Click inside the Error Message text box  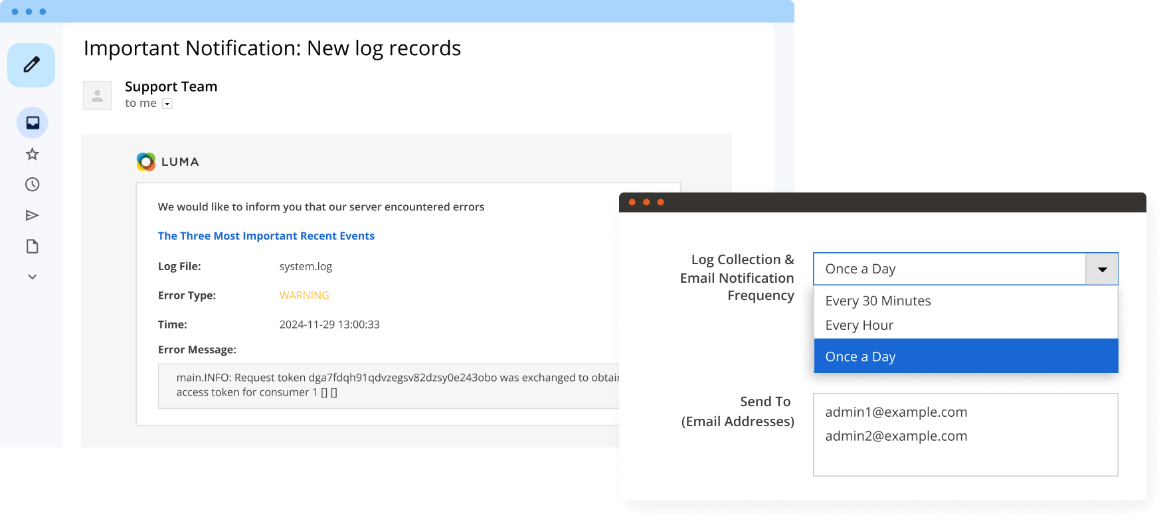389,385
